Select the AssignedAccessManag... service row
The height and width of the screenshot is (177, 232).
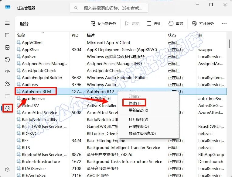(x=121, y=64)
